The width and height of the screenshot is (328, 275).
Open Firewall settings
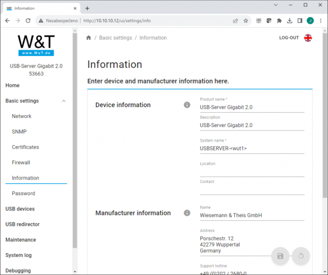[21, 163]
